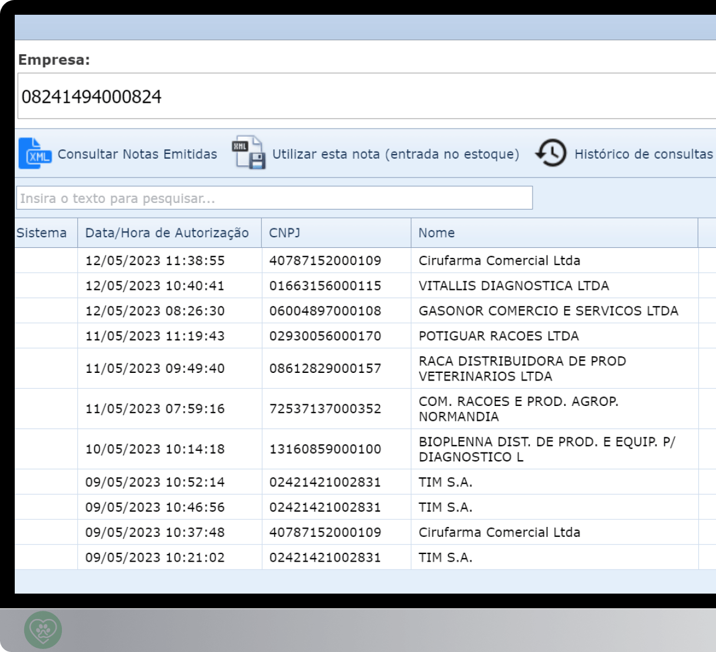Sort by CNPJ column header

284,233
